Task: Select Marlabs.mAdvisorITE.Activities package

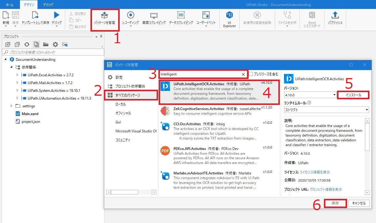Action: (219, 180)
